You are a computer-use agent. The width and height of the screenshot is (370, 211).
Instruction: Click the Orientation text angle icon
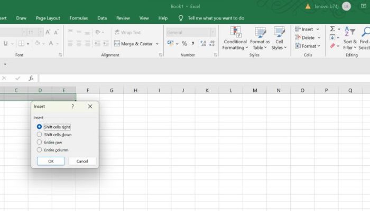click(x=98, y=32)
